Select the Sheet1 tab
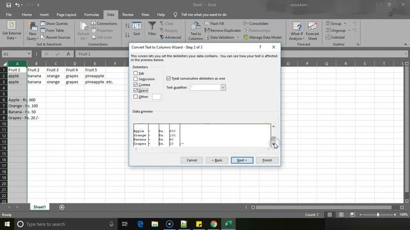 click(x=40, y=207)
